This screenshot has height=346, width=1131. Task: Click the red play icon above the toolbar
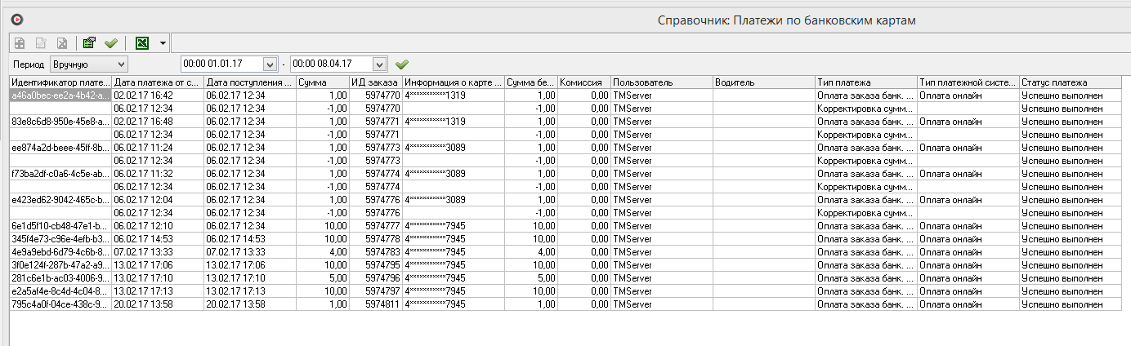[17, 20]
